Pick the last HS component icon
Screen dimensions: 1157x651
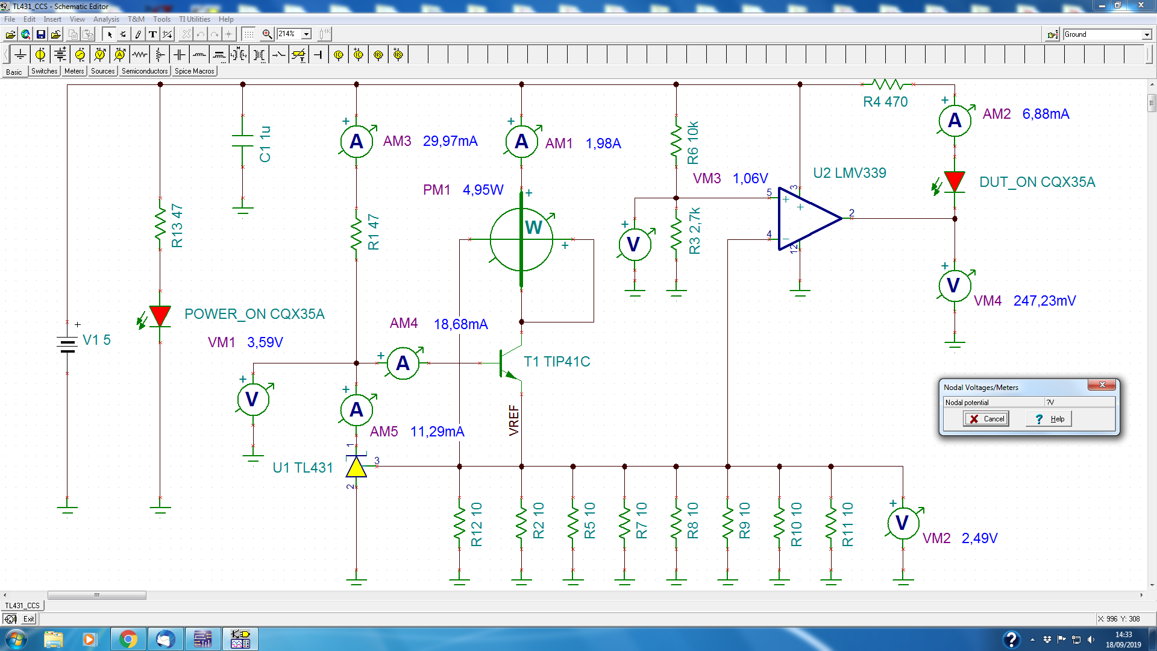click(x=398, y=55)
